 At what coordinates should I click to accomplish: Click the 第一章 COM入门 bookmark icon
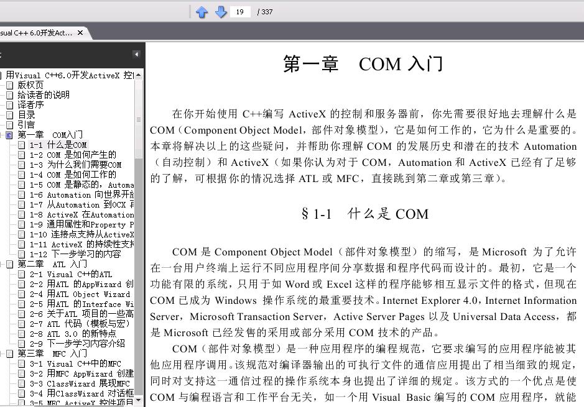pos(10,135)
